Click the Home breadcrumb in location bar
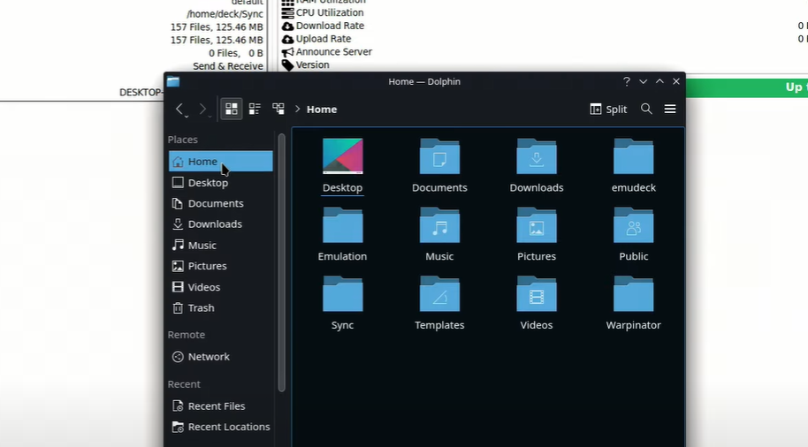The image size is (808, 447). click(x=322, y=110)
